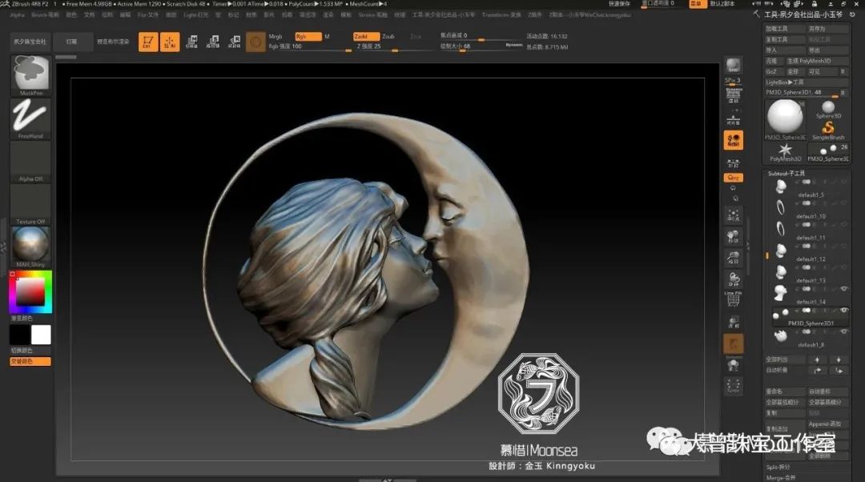Open the Stroke menu
The width and height of the screenshot is (865, 482).
(x=373, y=15)
